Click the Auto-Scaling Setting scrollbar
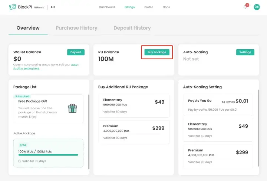The height and width of the screenshot is (181, 267). click(258, 128)
